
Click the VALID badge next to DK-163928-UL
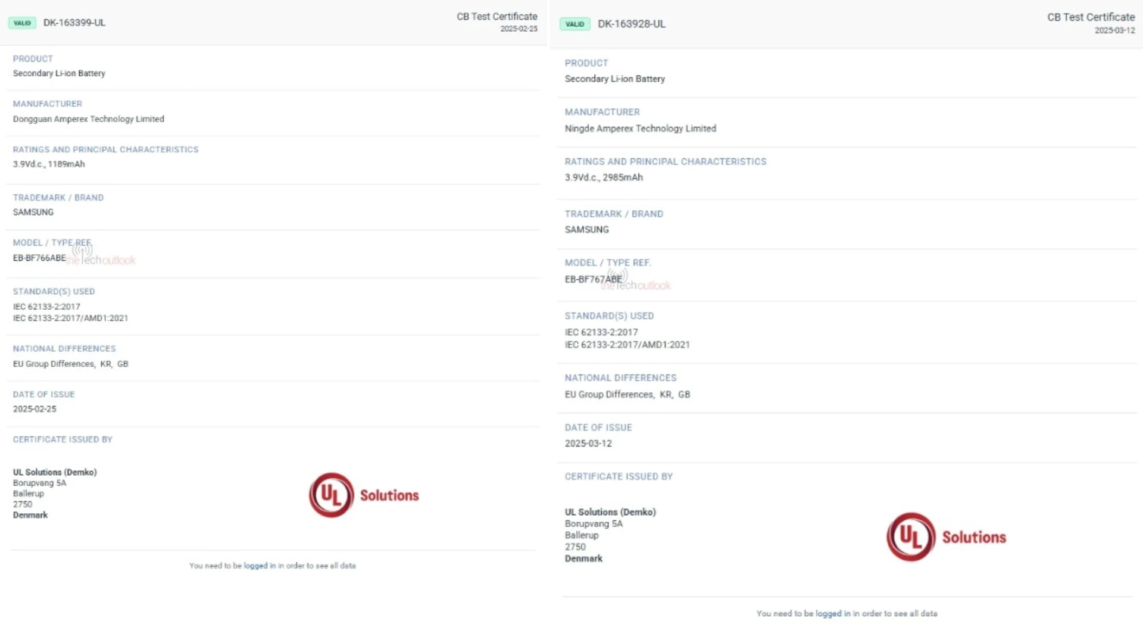pos(574,24)
